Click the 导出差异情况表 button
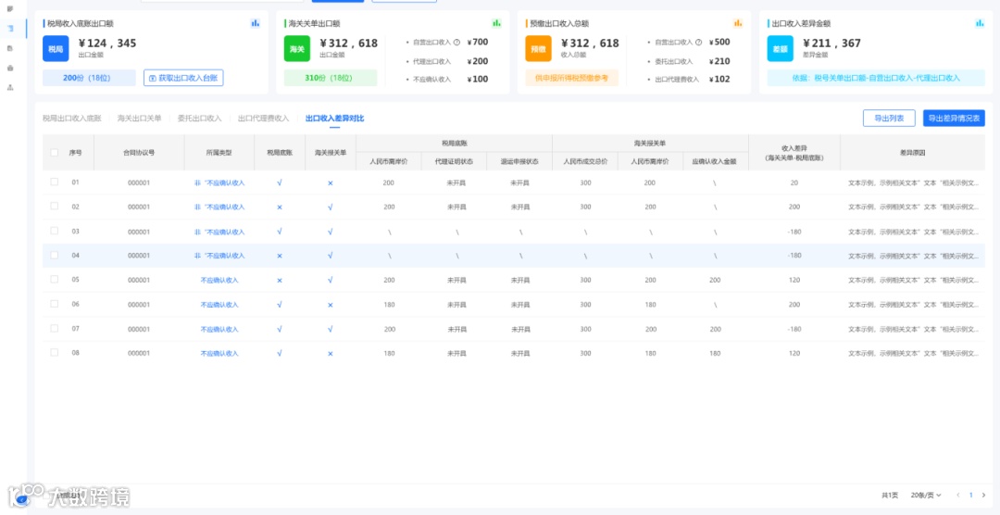Screen dimensions: 1000x515 [x=954, y=118]
